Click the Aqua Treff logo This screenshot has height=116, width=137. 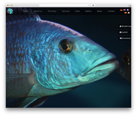click(x=10, y=11)
